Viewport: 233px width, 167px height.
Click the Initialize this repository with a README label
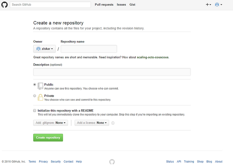coord(66,111)
